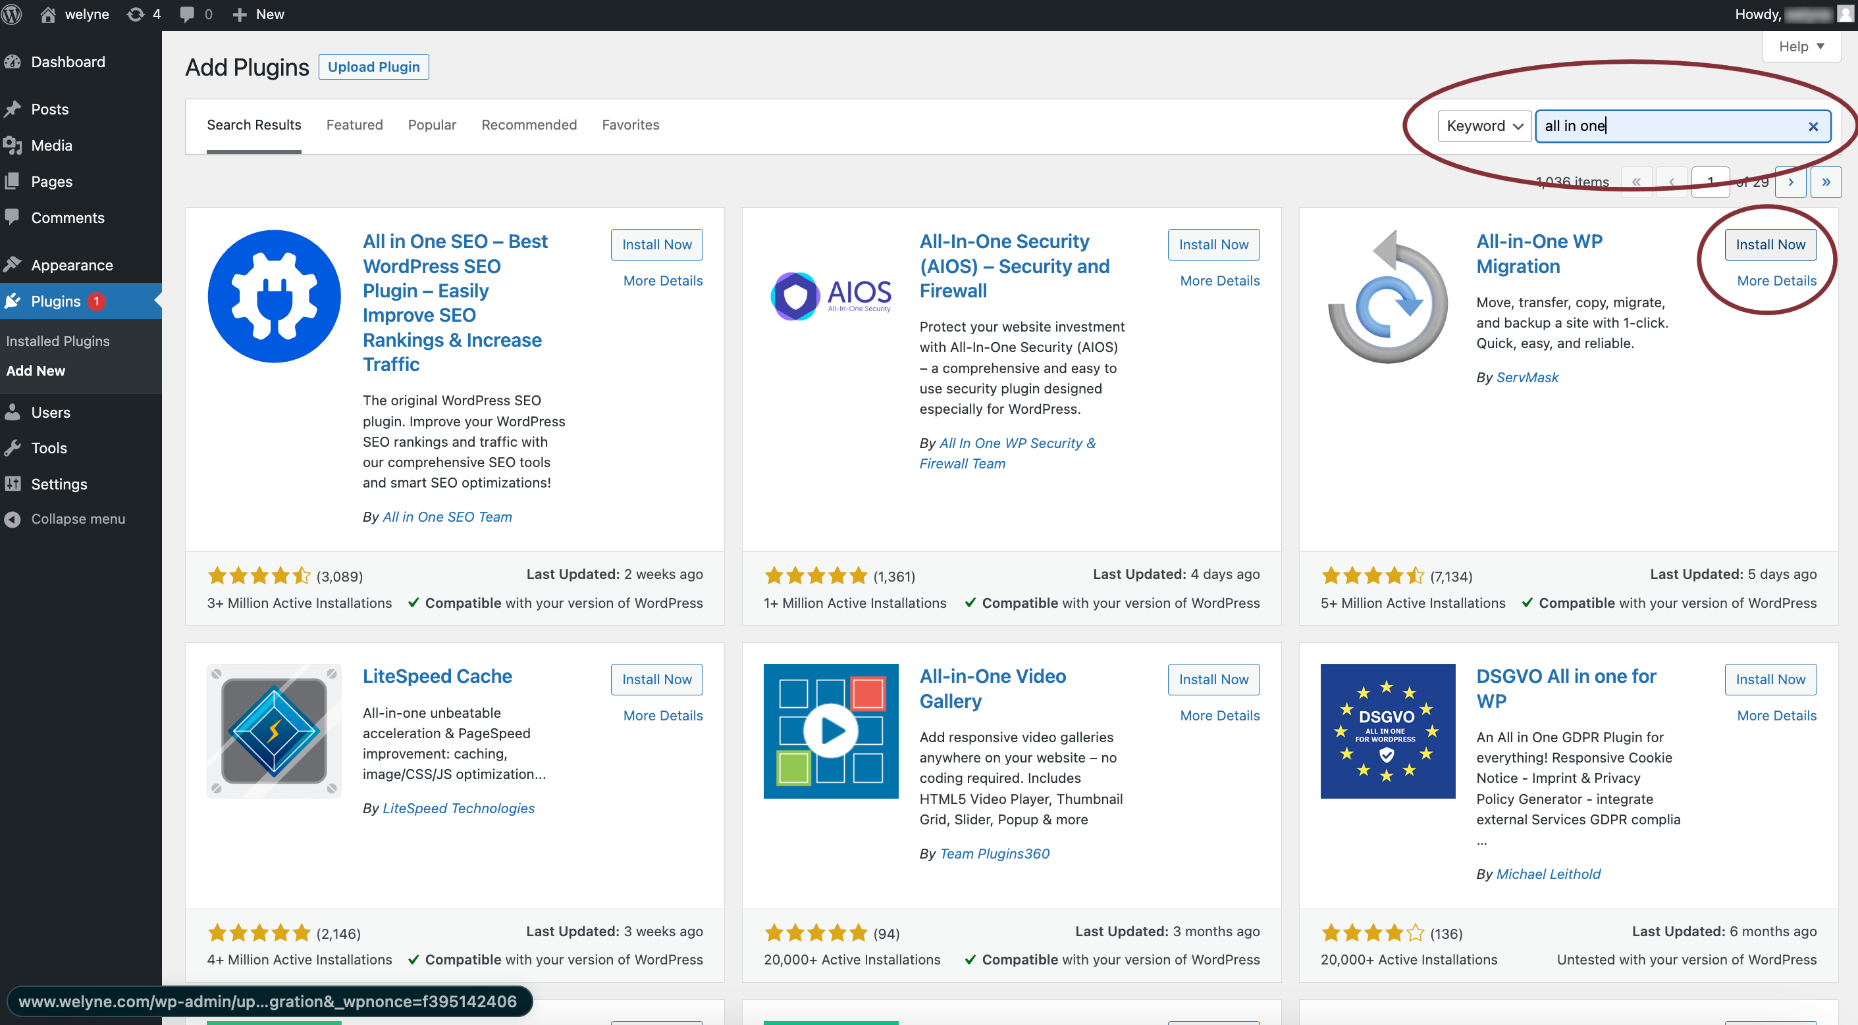Switch to the Recommended tab
1858x1025 pixels.
529,126
